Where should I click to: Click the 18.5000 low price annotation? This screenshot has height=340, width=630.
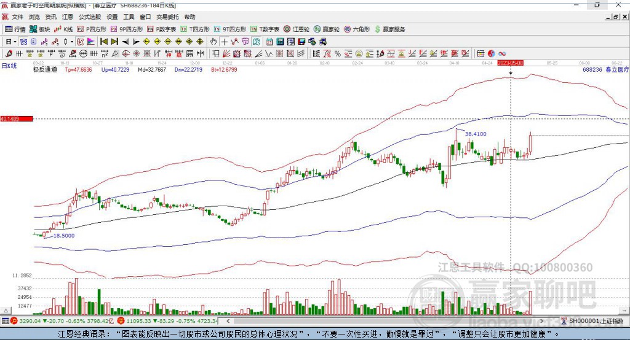pyautogui.click(x=64, y=236)
